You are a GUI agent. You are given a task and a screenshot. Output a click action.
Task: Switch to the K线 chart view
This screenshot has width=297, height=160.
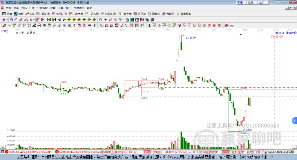30,14
